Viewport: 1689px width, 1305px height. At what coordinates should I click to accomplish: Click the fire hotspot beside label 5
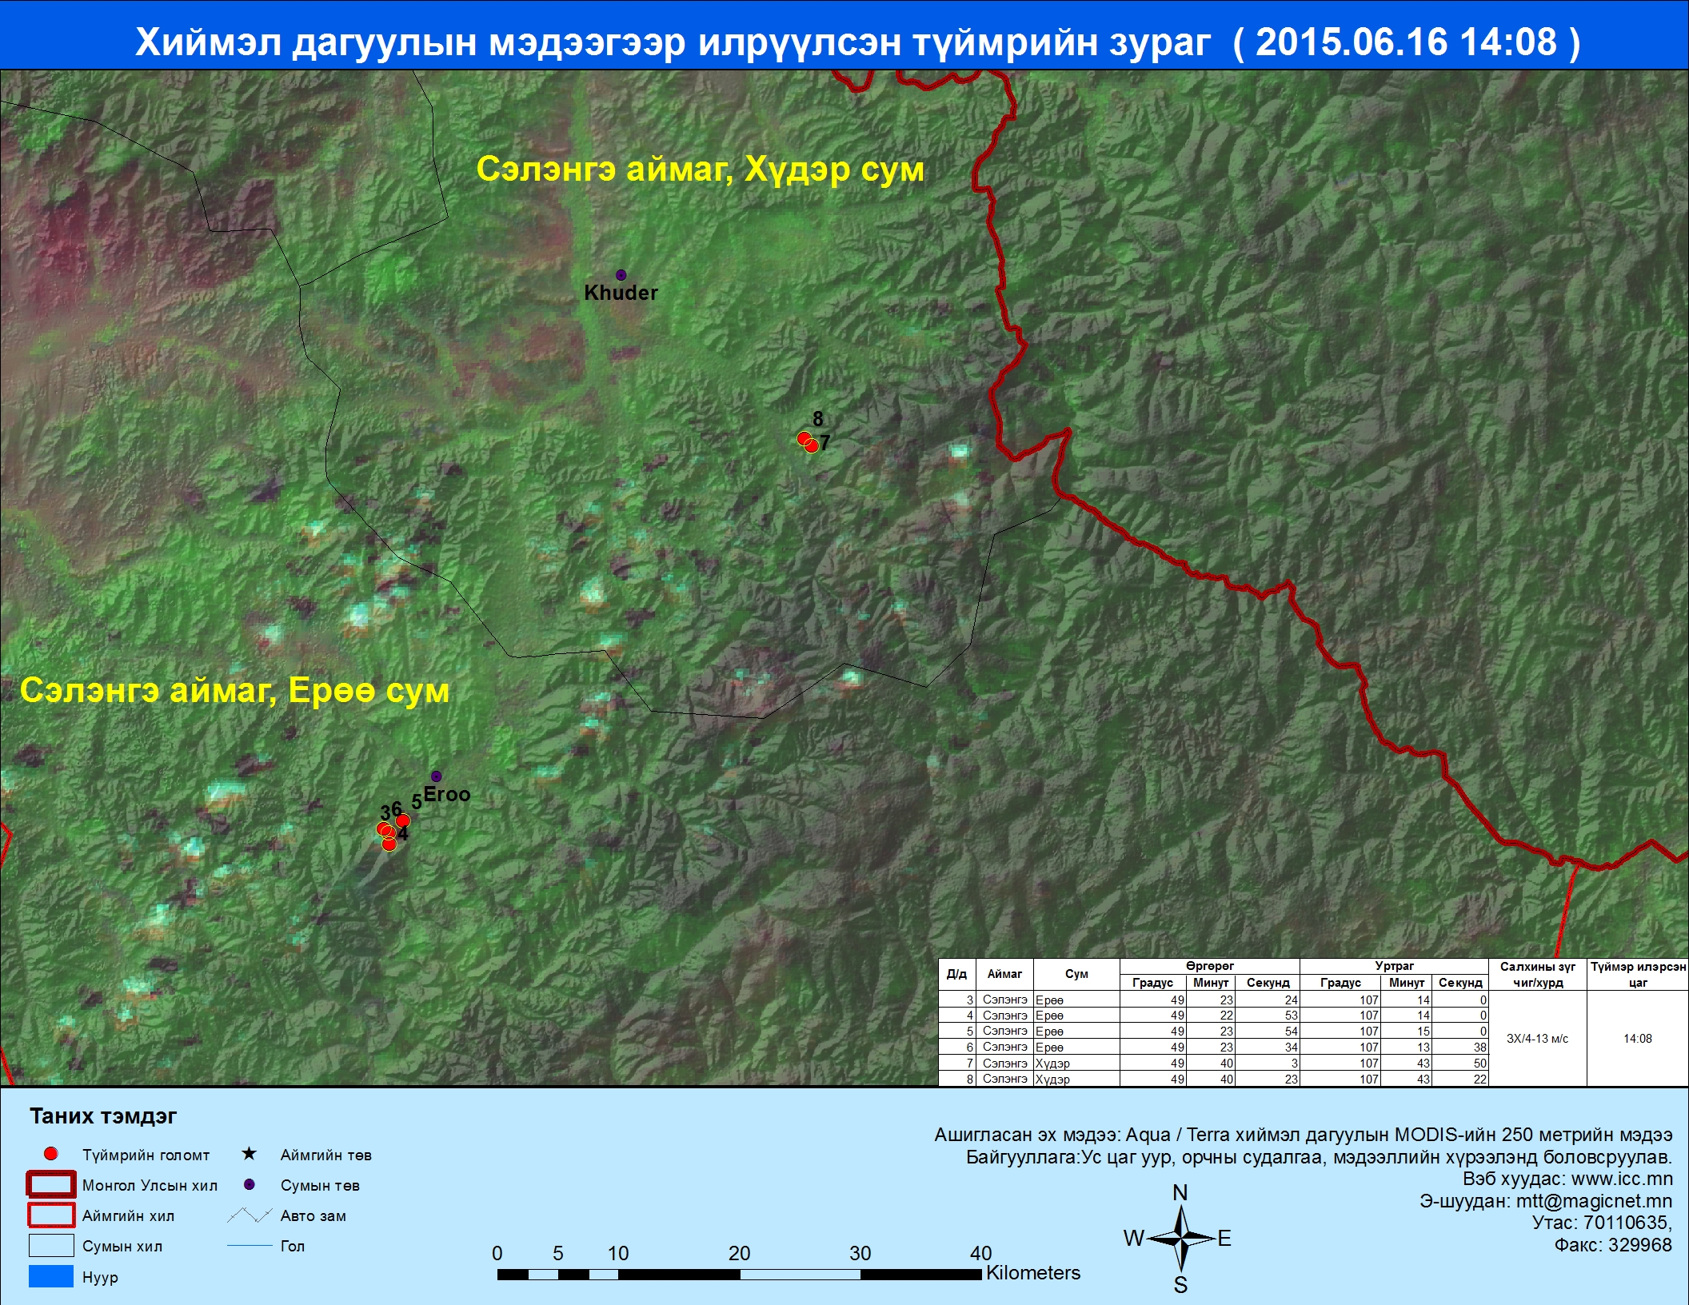pyautogui.click(x=403, y=820)
